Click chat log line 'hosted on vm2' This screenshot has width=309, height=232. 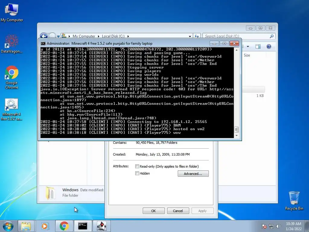click(123, 129)
